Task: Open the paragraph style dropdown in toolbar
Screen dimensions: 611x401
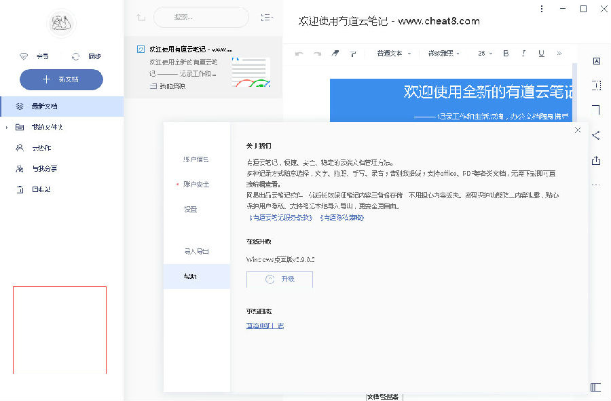Action: pyautogui.click(x=394, y=54)
